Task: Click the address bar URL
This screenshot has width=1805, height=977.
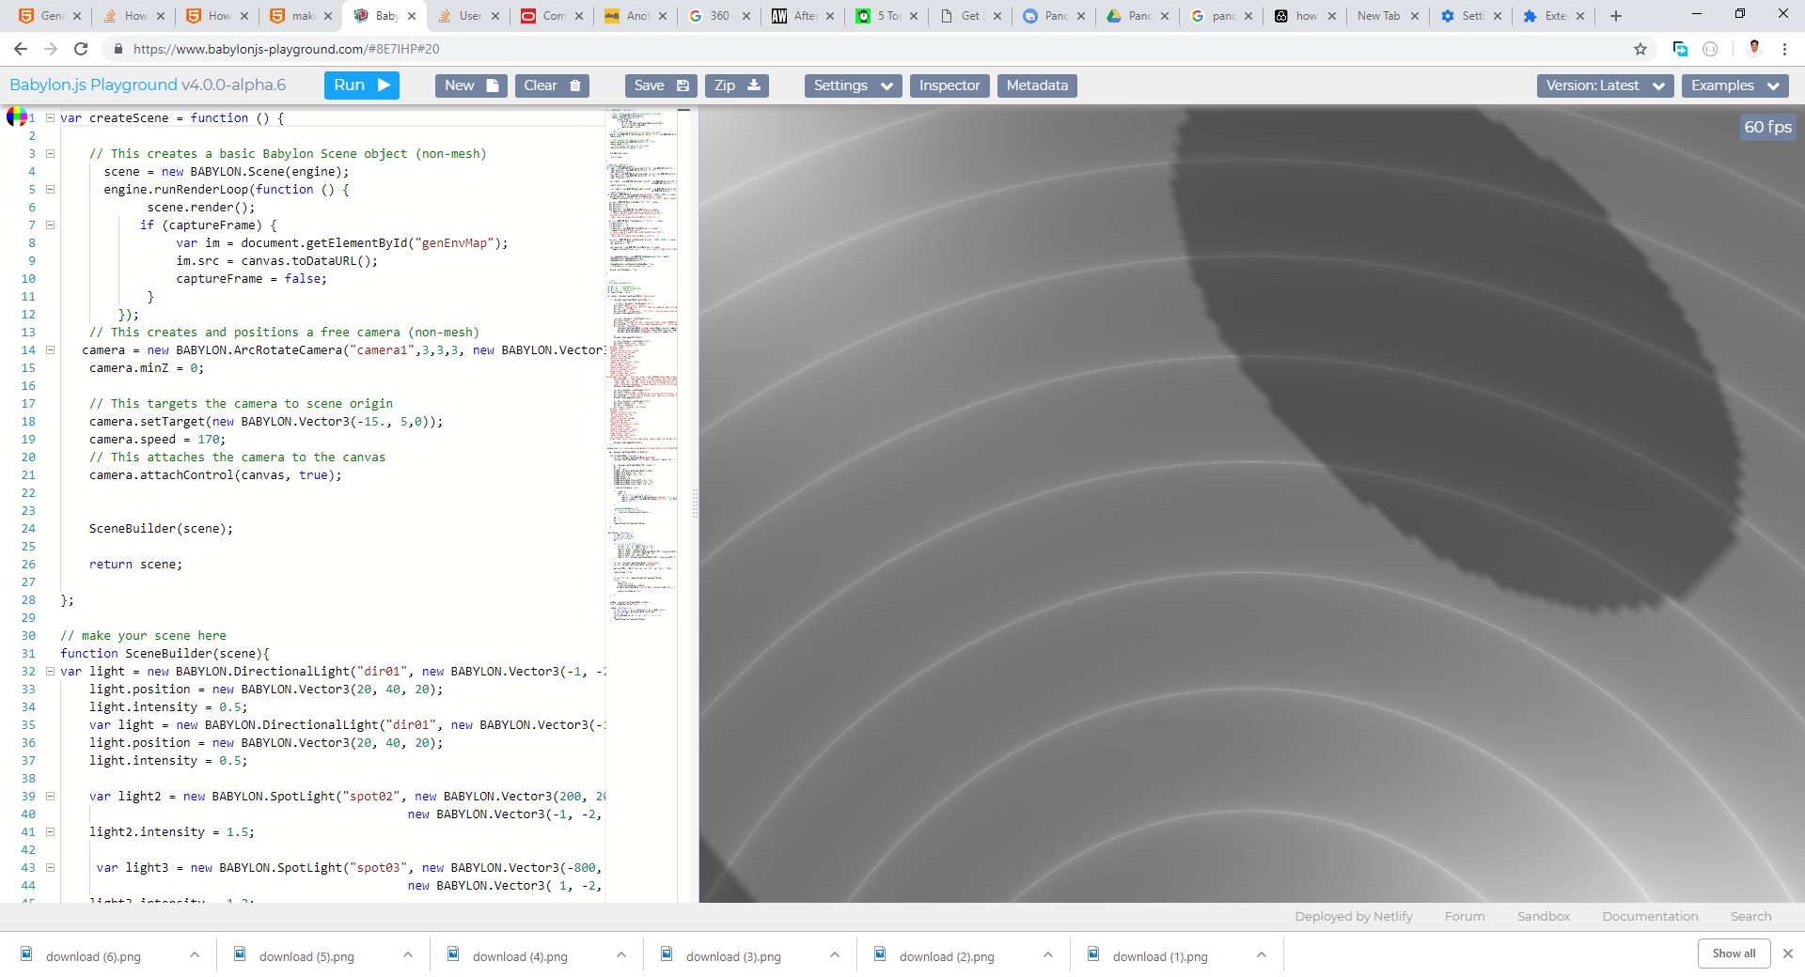Action: (286, 49)
